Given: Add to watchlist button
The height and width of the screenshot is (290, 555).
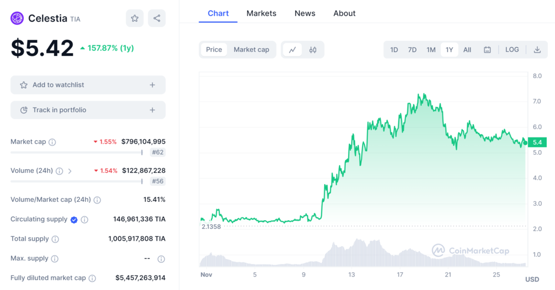Looking at the screenshot, I should pyautogui.click(x=88, y=85).
